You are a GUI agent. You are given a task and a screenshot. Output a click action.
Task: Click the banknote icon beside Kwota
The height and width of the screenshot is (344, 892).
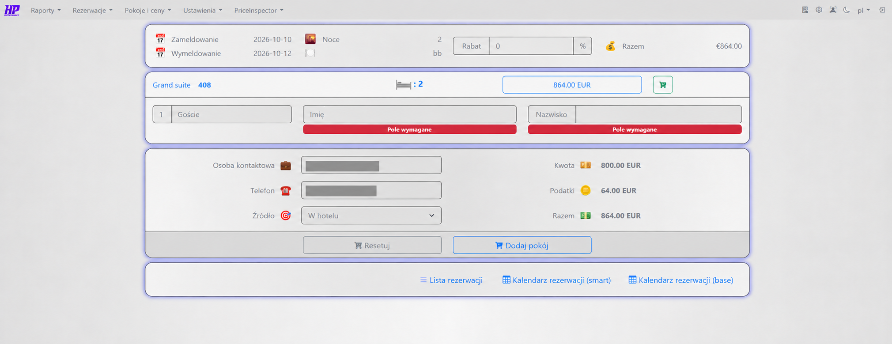(x=586, y=165)
